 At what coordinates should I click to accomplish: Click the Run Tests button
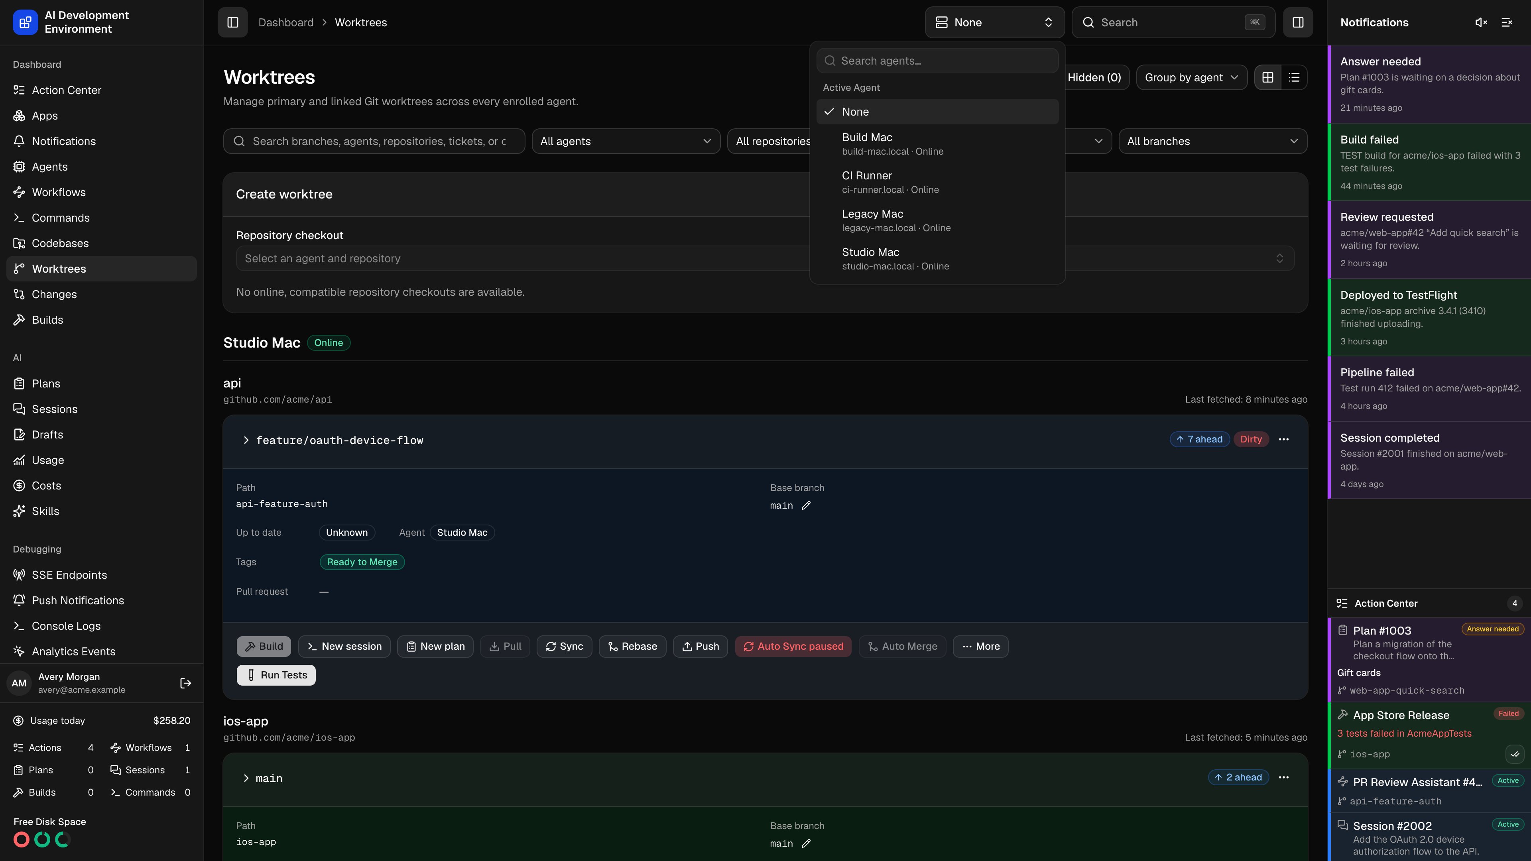point(276,675)
